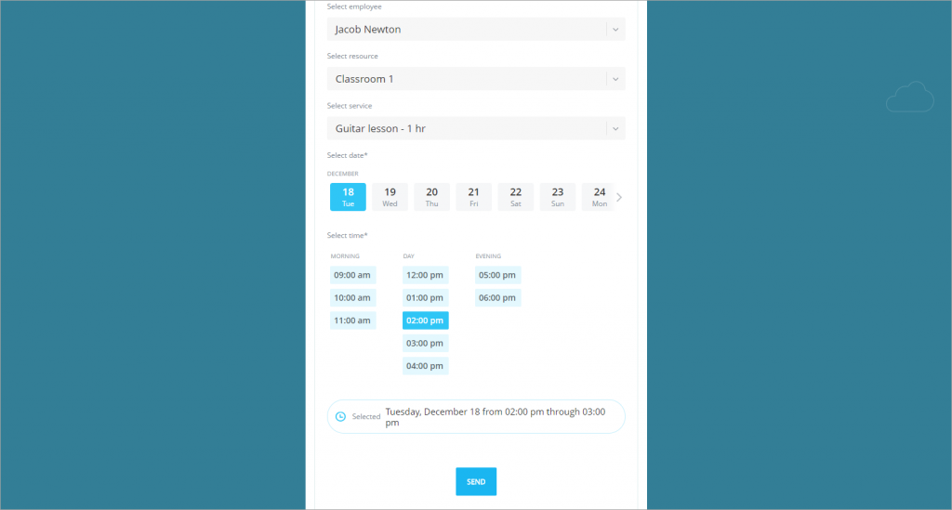The image size is (952, 510).
Task: Click the selected time summary text
Action: tap(496, 416)
